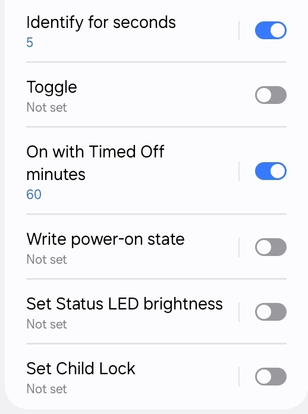
Task: Enable the Write power-on state switch
Action: 271,247
